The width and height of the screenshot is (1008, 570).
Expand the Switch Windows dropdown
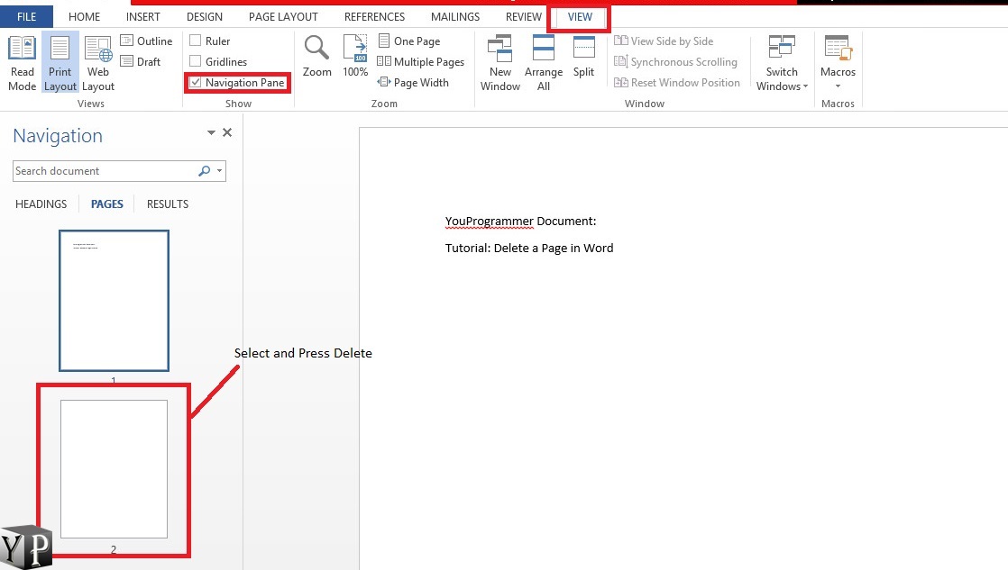click(x=782, y=65)
